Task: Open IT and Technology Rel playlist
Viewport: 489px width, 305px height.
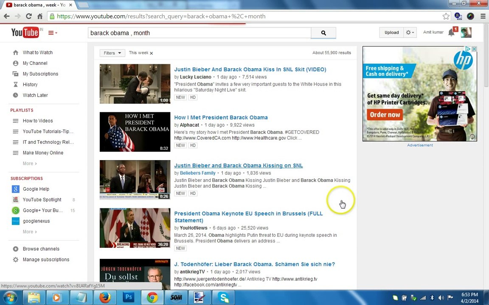Action: pyautogui.click(x=48, y=142)
